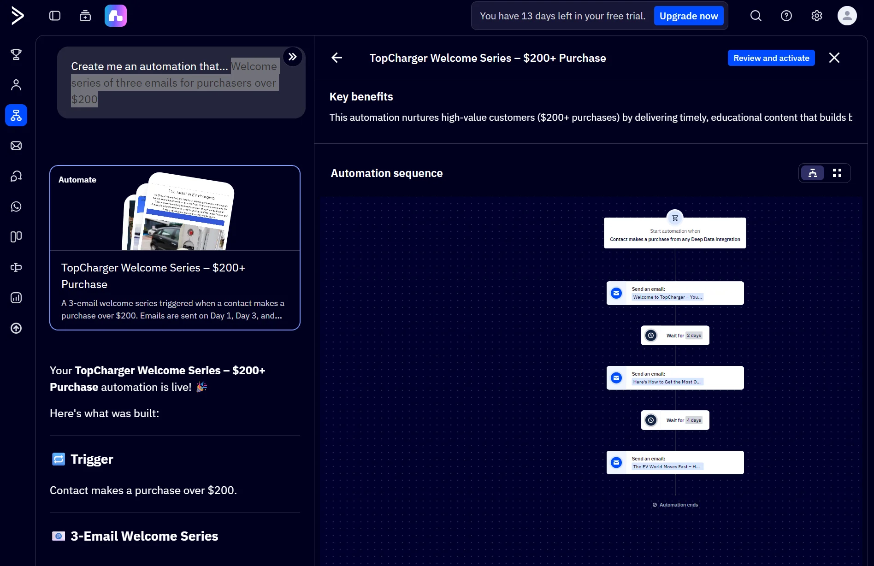874x566 pixels.
Task: Click the 'Trigger' section heading
Action: click(92, 460)
